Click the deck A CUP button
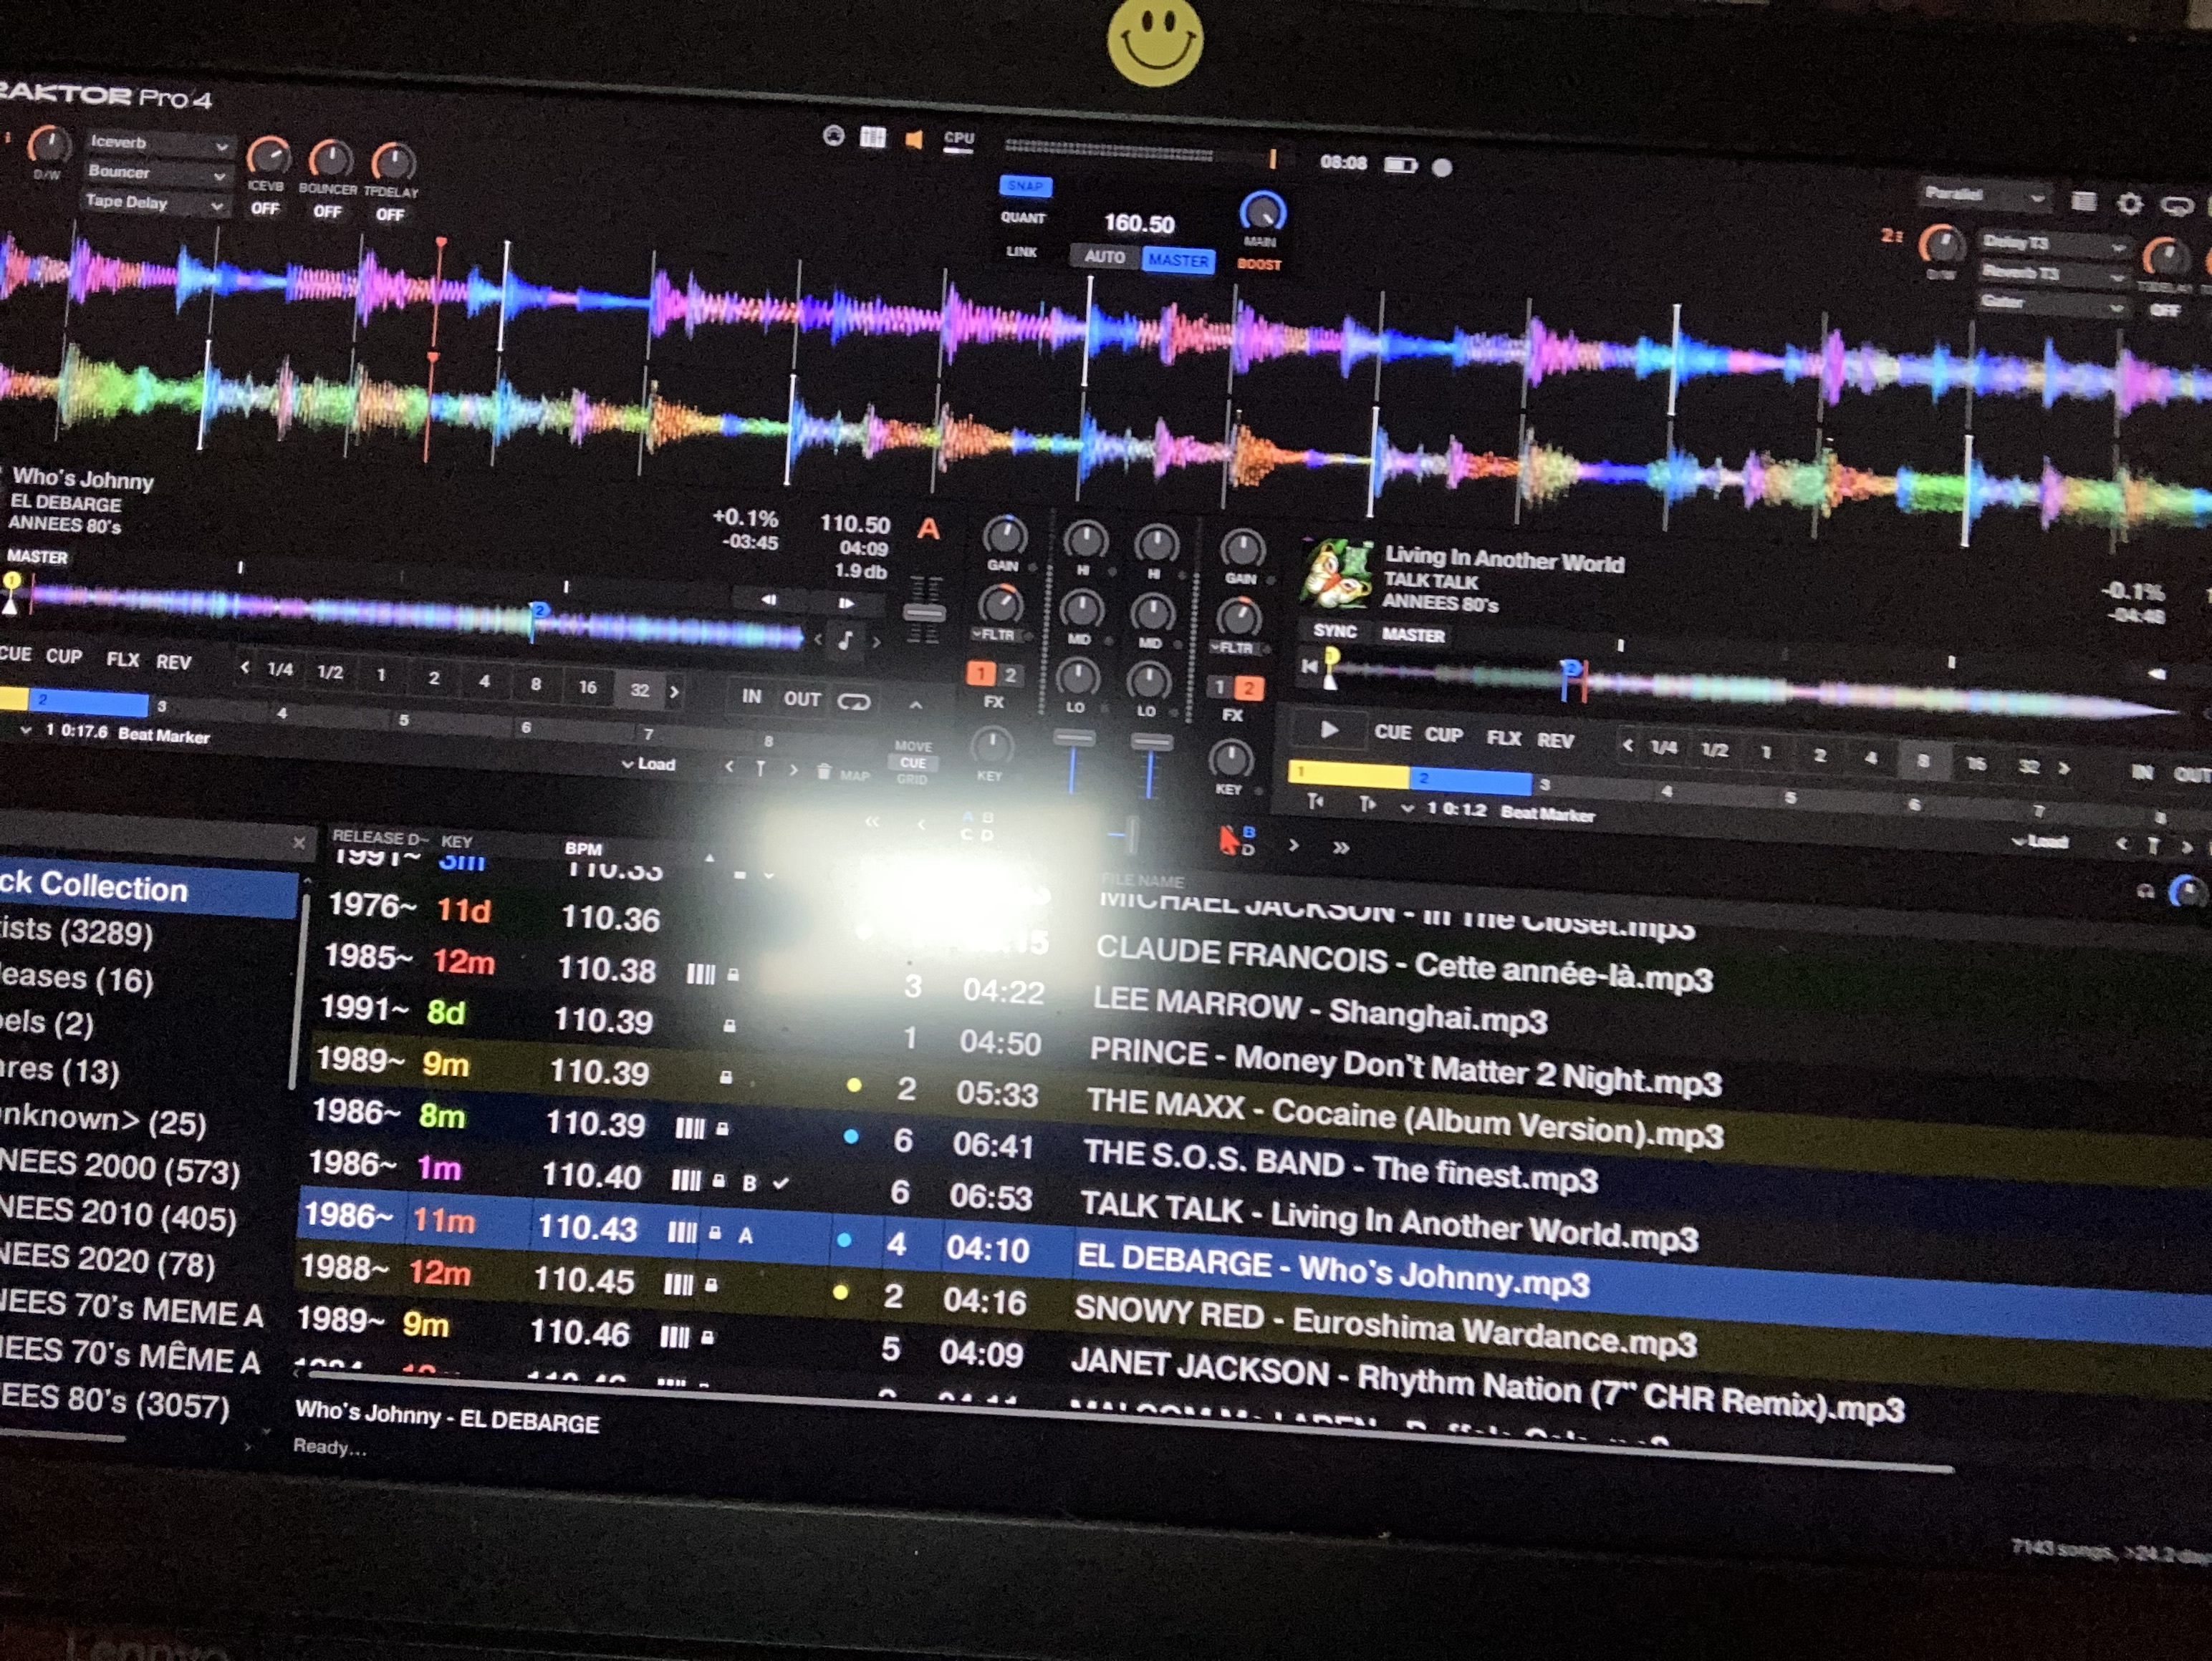 point(64,657)
